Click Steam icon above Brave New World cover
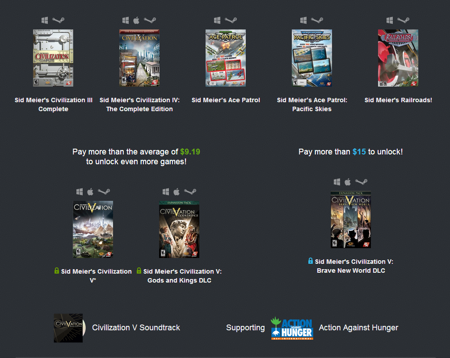This screenshot has width=450, height=358. click(362, 182)
